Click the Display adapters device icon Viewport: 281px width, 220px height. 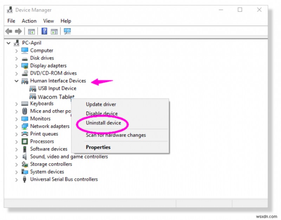[24, 66]
